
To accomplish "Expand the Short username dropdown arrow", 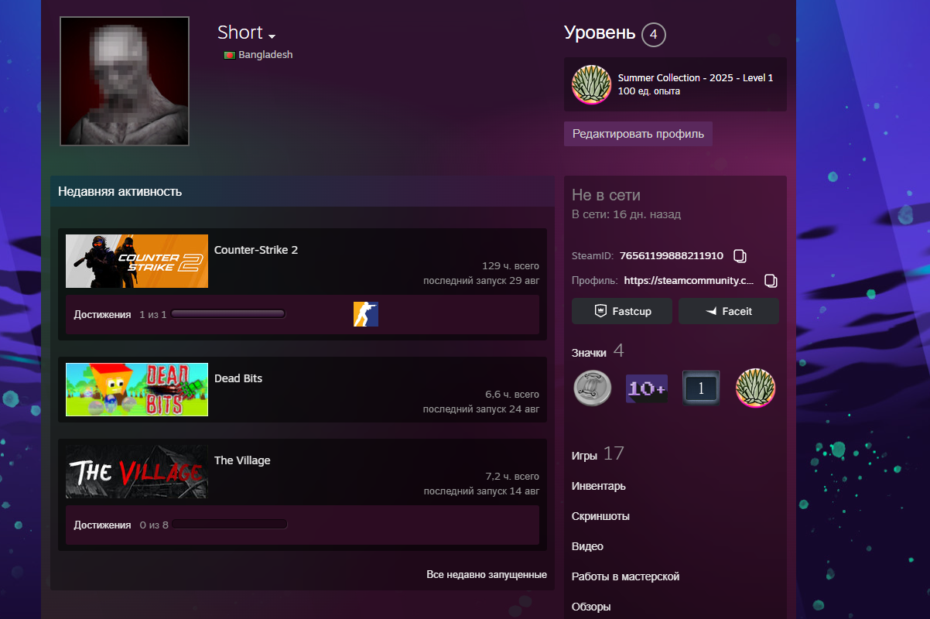I will coord(272,36).
